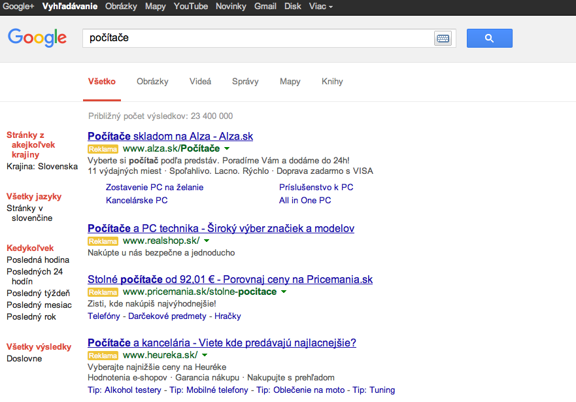This screenshot has width=576, height=402.
Task: Expand the arrow next to www.pricemania.sk/stolne-pocitace
Action: (284, 292)
